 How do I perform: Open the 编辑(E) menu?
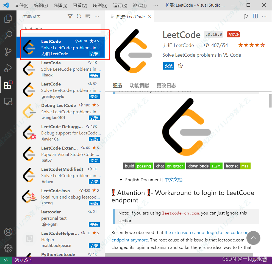coord(41,5)
